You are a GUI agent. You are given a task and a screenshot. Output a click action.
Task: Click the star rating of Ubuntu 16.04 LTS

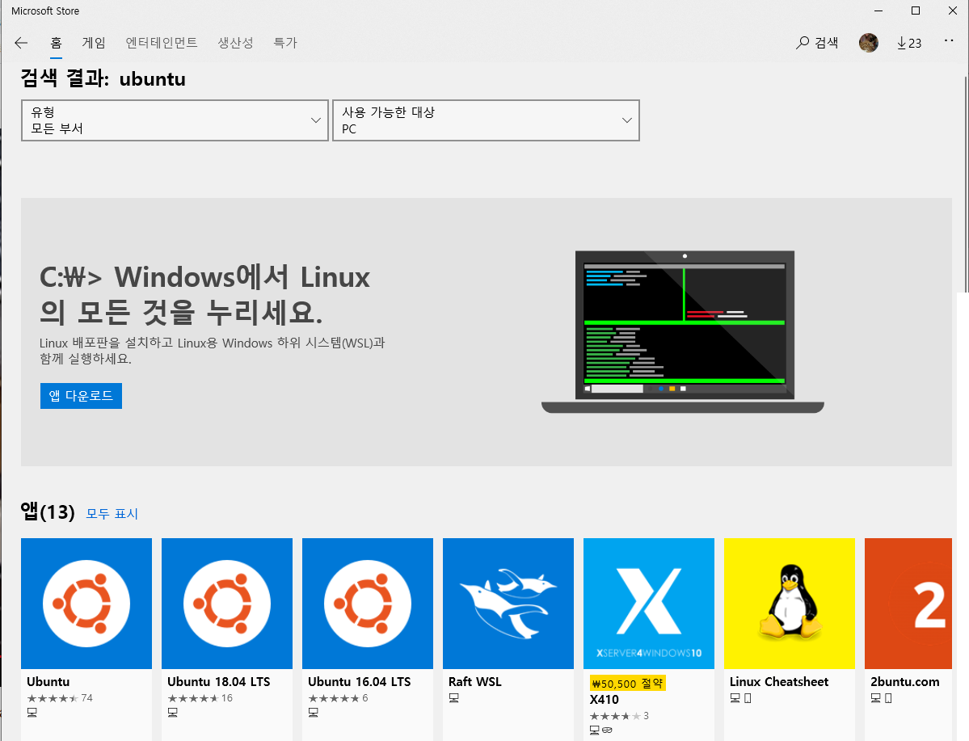pyautogui.click(x=334, y=697)
